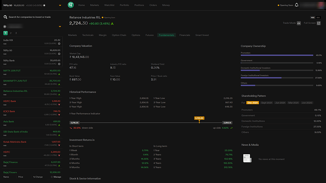
Task: Open Full Screen view icon
Action: pos(318,23)
